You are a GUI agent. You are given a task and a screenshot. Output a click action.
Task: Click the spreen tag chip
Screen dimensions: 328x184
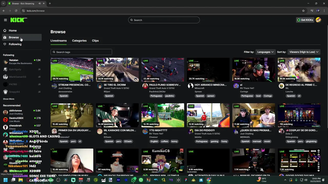(x=211, y=96)
